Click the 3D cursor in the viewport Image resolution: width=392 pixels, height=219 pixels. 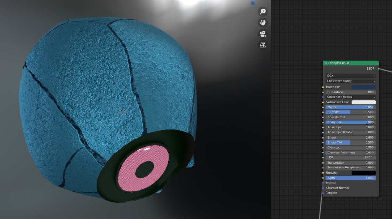123,112
